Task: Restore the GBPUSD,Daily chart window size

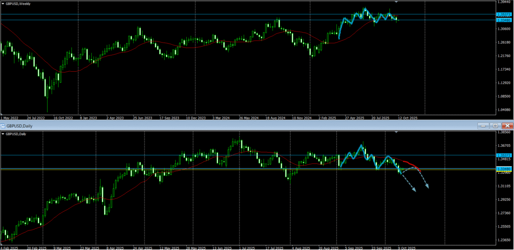Action: point(495,125)
